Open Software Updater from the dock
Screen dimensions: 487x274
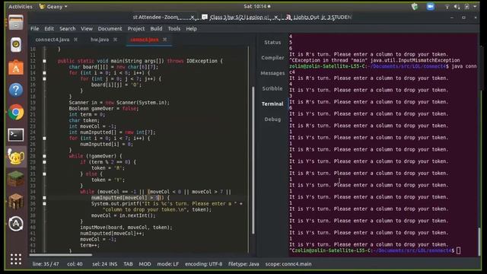(16, 223)
